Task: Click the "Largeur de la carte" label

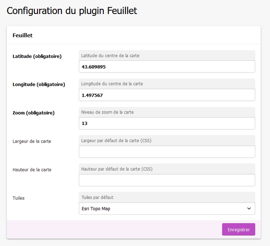Action: [32, 141]
